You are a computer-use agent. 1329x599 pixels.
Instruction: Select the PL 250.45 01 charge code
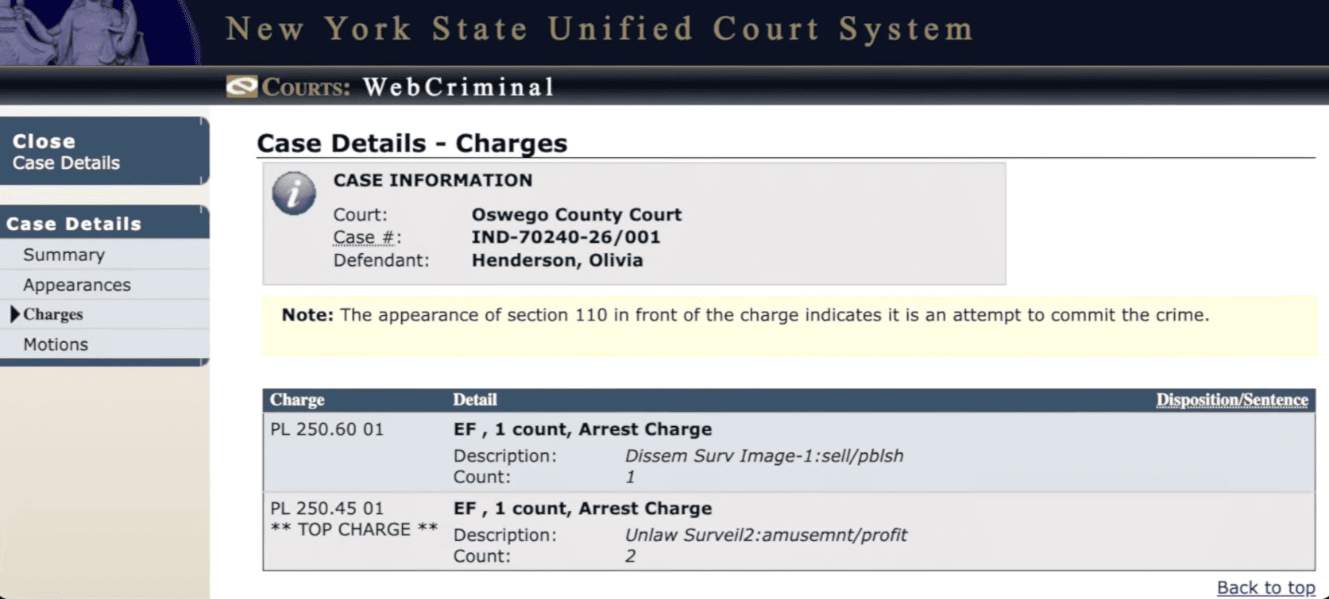326,509
